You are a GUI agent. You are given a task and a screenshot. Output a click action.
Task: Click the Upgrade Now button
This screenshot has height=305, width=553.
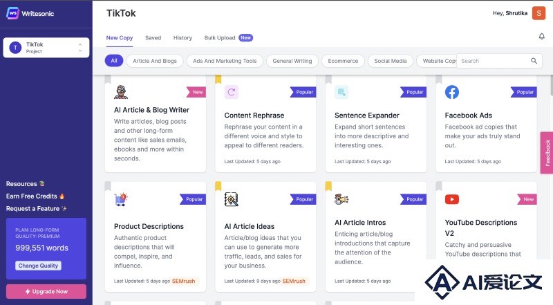[46, 292]
